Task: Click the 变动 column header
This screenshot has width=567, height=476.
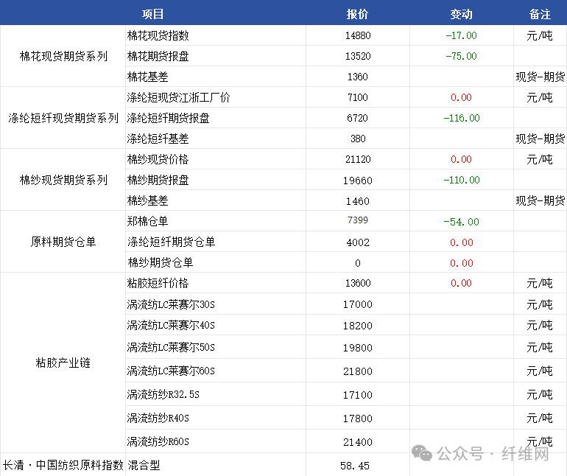Action: [x=461, y=14]
